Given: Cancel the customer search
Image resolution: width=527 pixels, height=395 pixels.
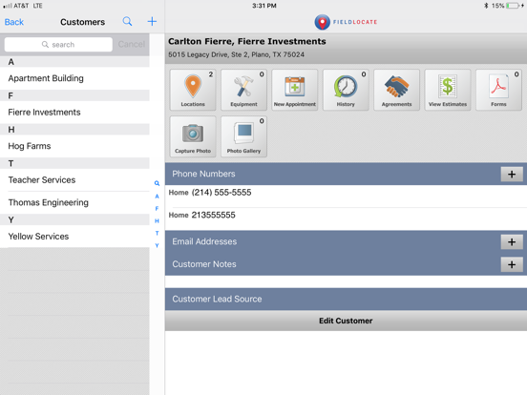Looking at the screenshot, I should 132,44.
